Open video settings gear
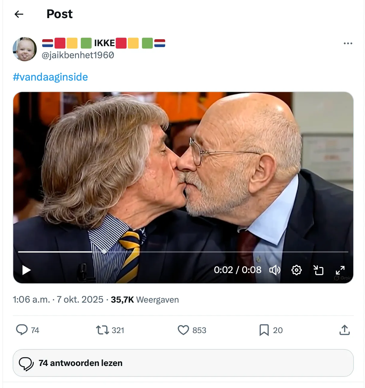 pos(297,270)
